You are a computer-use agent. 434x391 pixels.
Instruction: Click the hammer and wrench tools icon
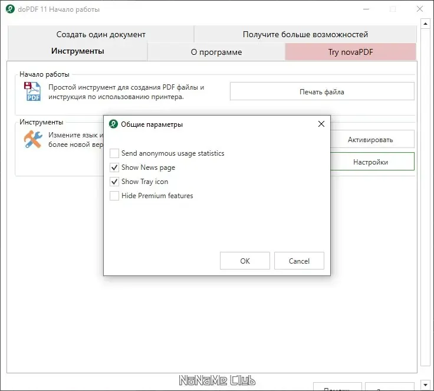(x=33, y=139)
